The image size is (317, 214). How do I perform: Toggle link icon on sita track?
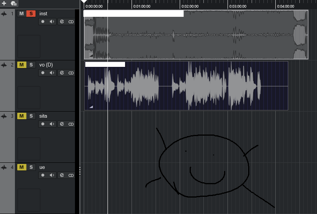pyautogui.click(x=71, y=124)
